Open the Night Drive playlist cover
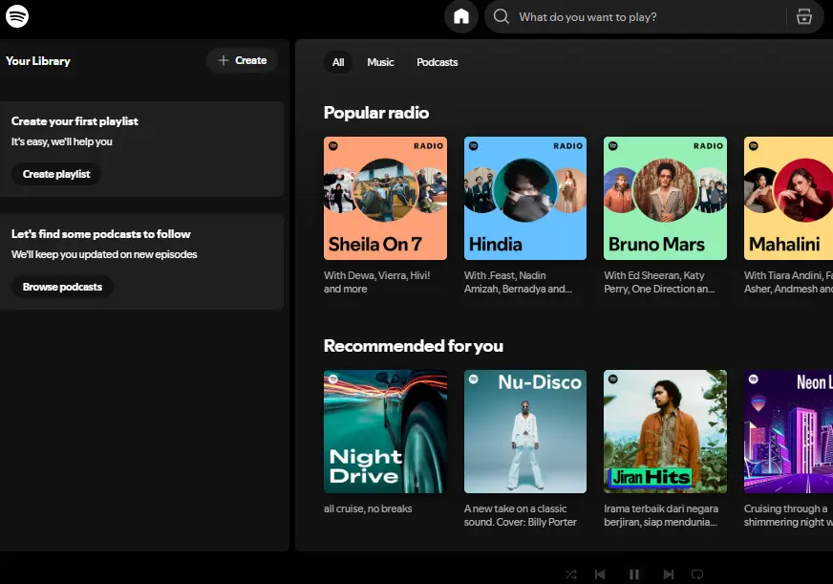 pos(385,431)
